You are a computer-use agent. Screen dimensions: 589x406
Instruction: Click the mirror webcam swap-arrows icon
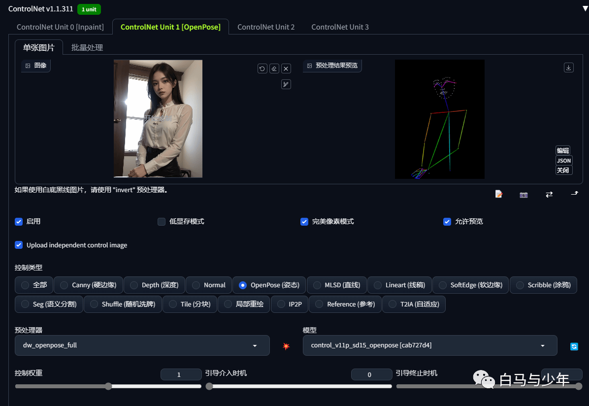[x=549, y=194]
